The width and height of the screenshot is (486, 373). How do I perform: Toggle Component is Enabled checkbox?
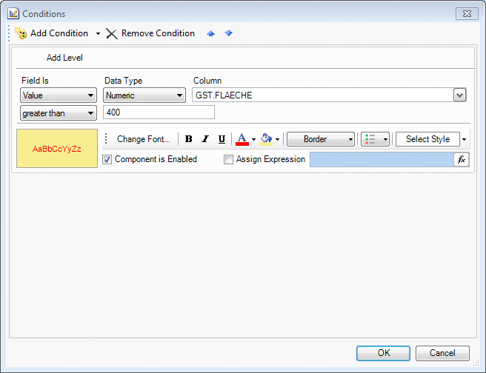pyautogui.click(x=107, y=159)
